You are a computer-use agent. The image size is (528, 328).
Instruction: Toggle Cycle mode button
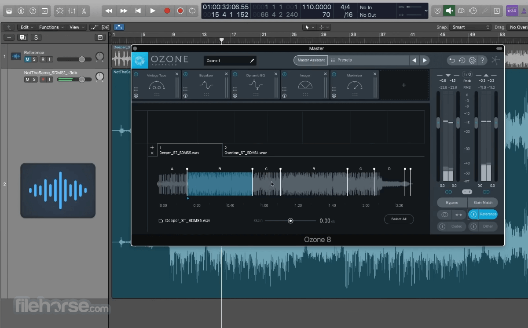(192, 11)
